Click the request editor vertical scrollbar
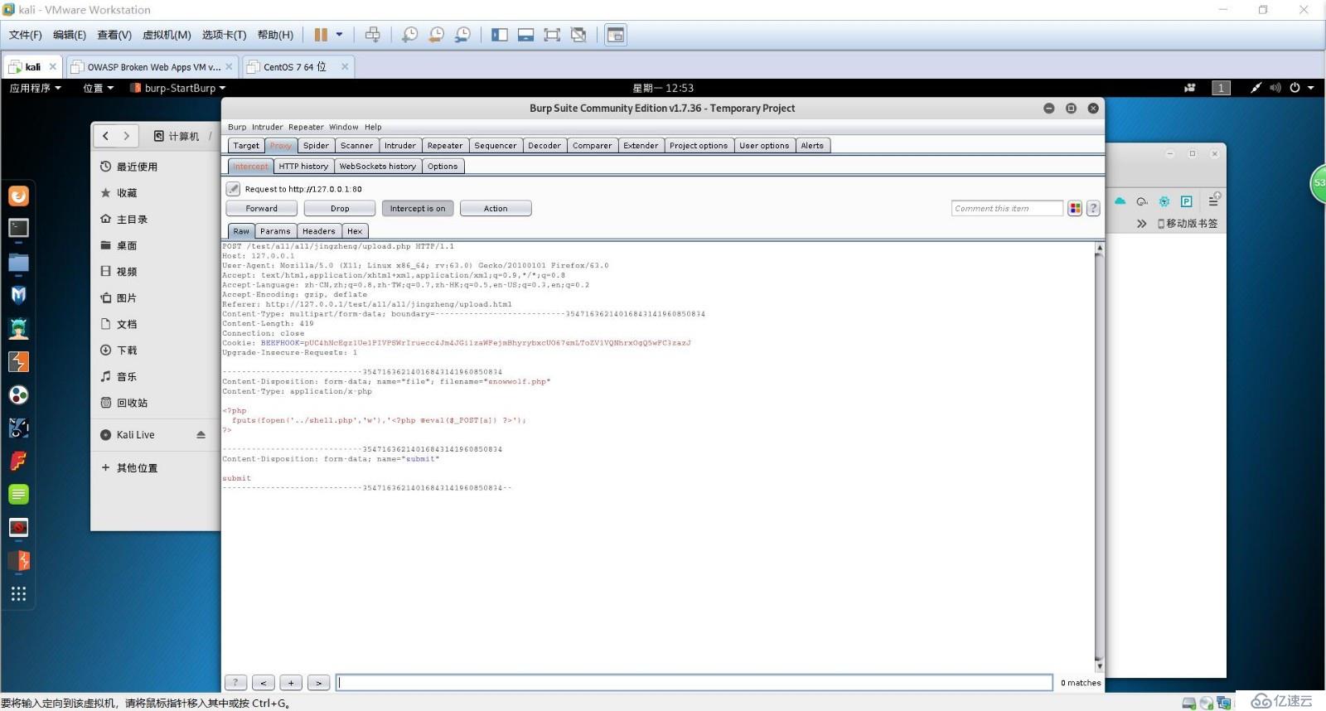Image resolution: width=1326 pixels, height=711 pixels. pyautogui.click(x=1100, y=457)
